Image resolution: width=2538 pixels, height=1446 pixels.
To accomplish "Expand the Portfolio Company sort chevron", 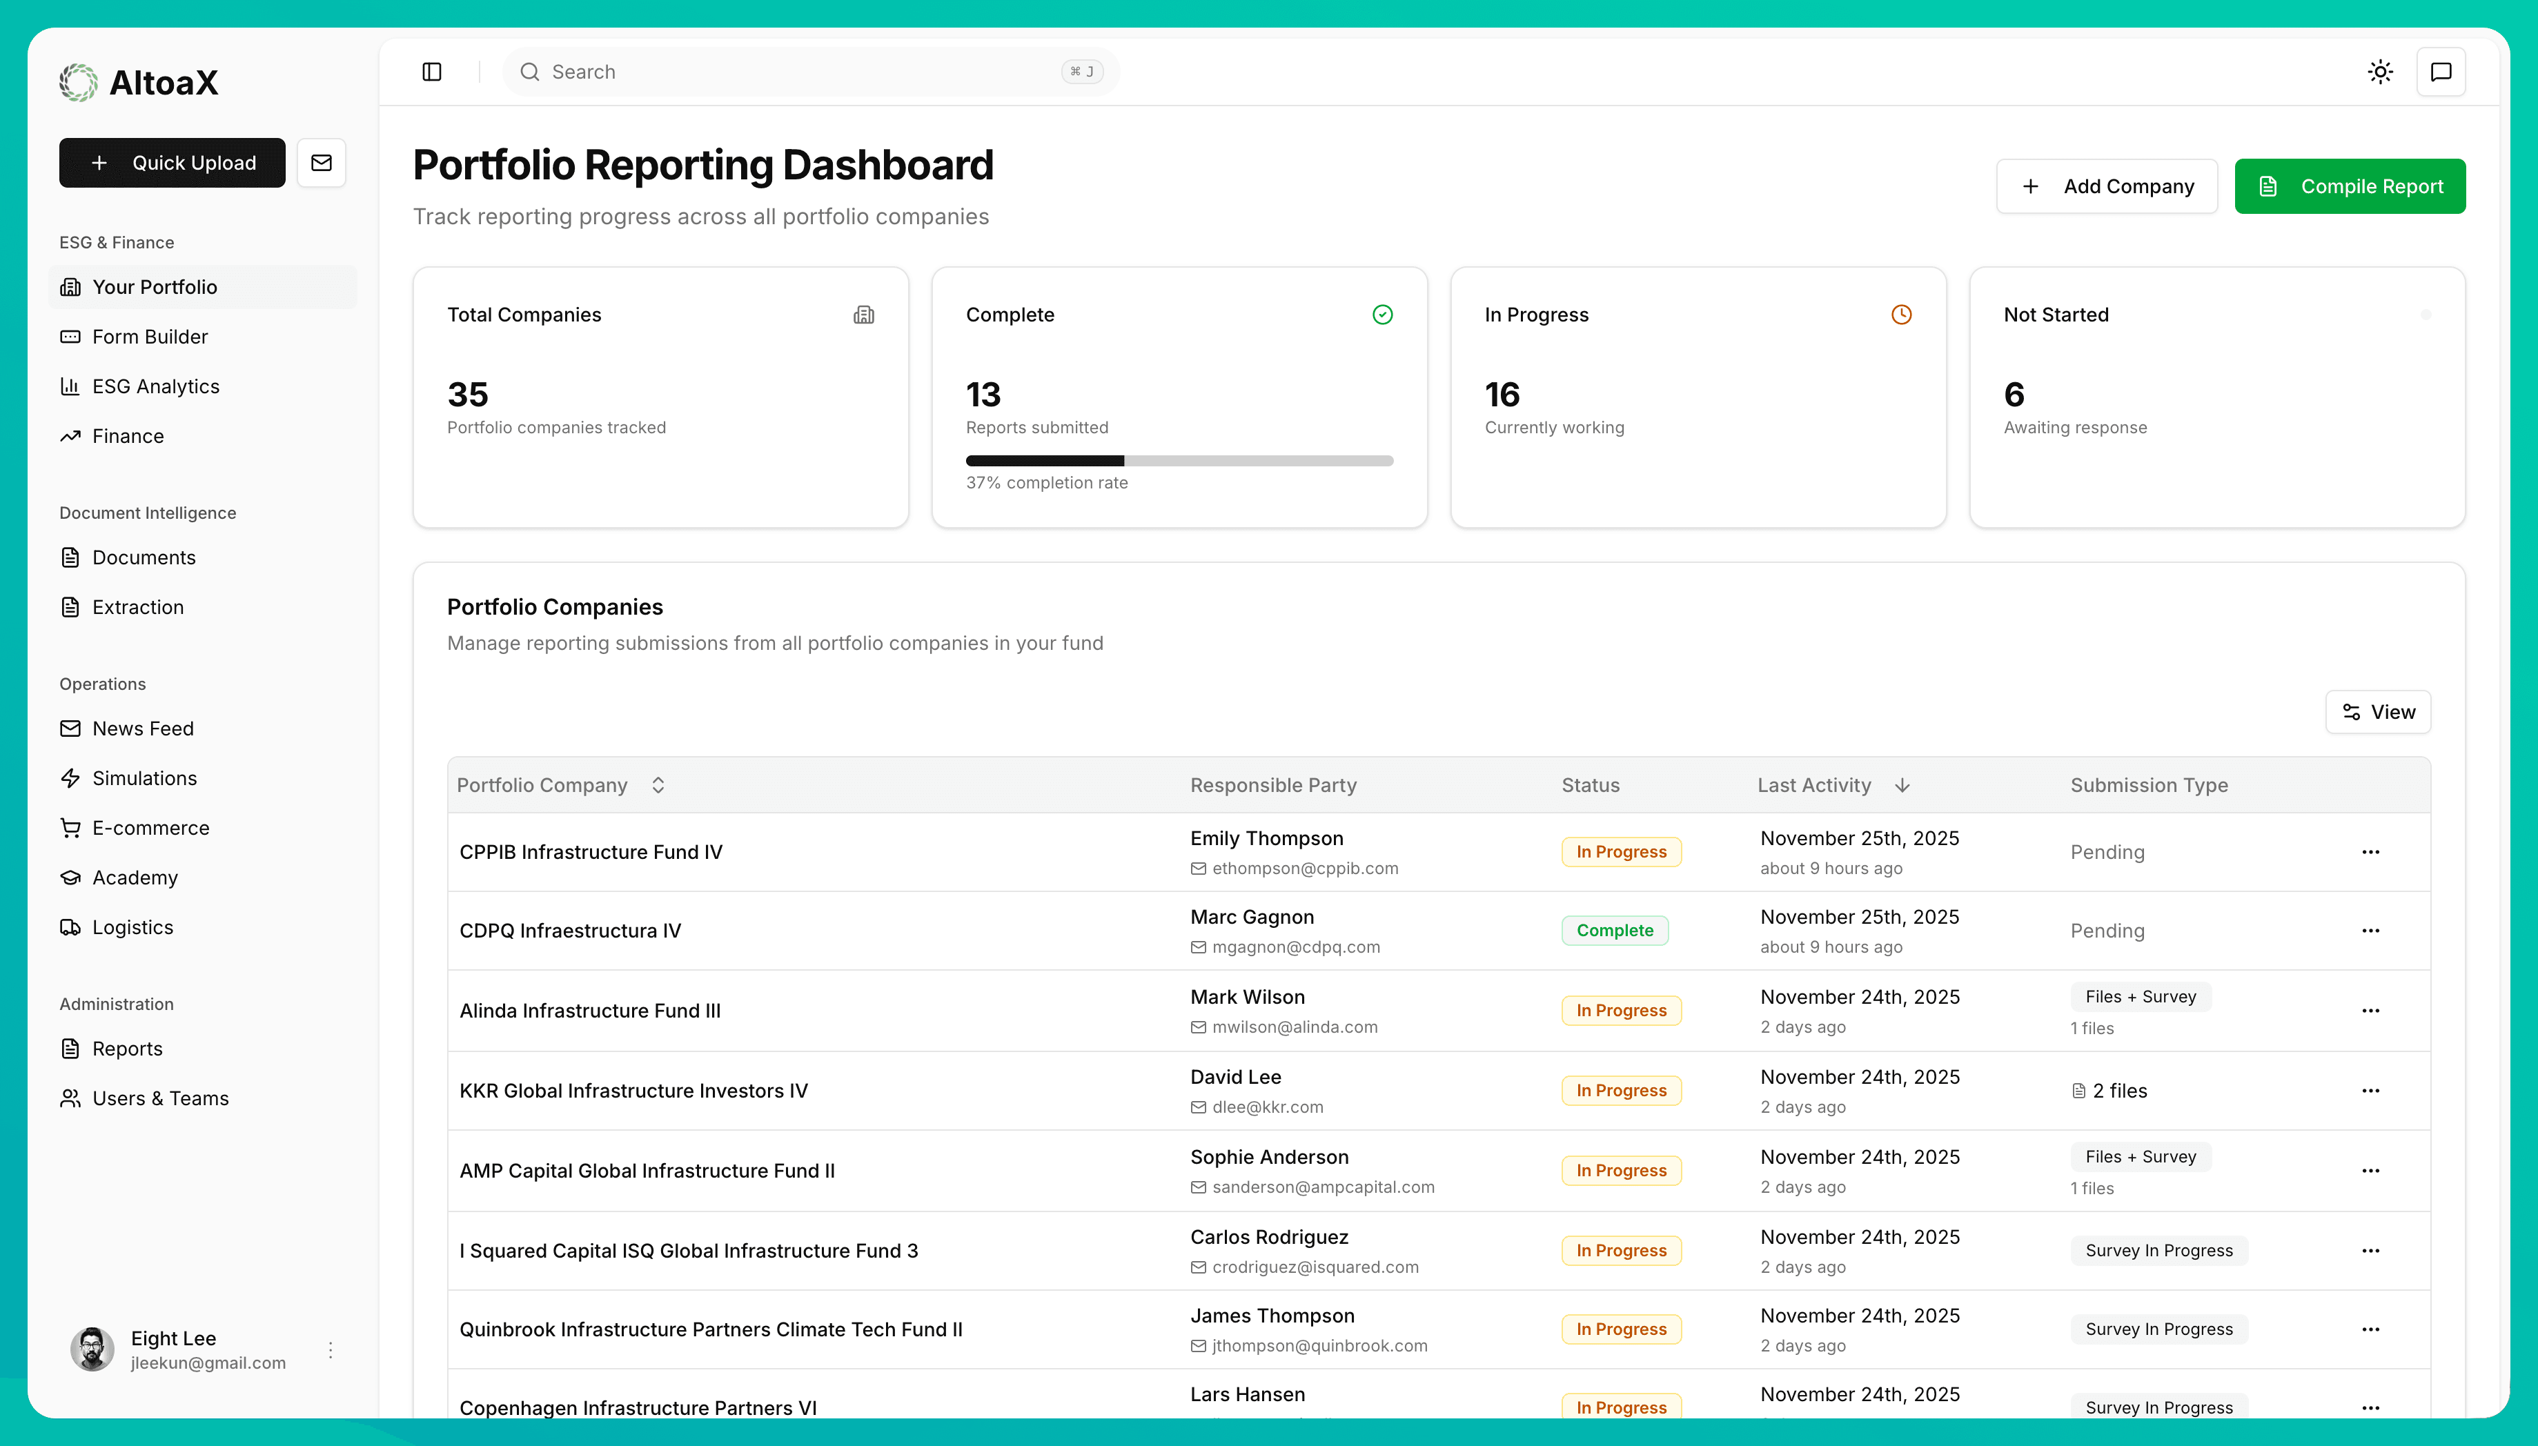I will pos(658,784).
